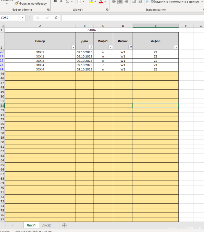Apply the yellow fill color bucket
The image size is (204, 232).
[91, 2]
